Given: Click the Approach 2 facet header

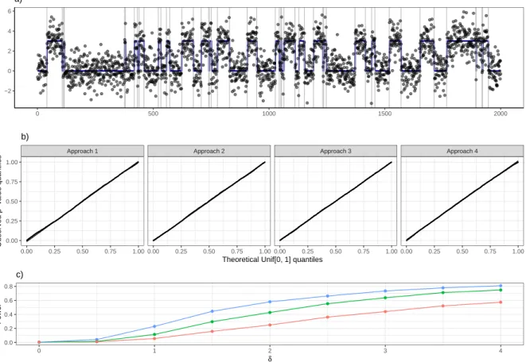Looking at the screenshot, I should coord(209,151).
